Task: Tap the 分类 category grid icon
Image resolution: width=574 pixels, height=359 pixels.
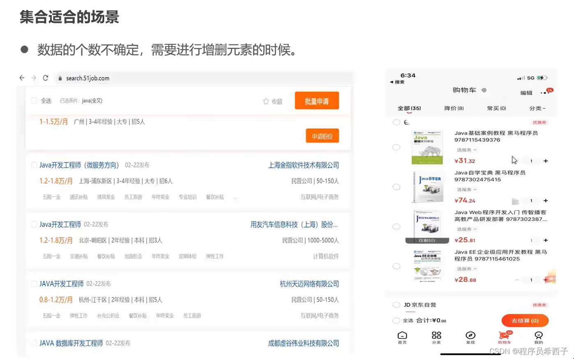Action: coord(436,335)
